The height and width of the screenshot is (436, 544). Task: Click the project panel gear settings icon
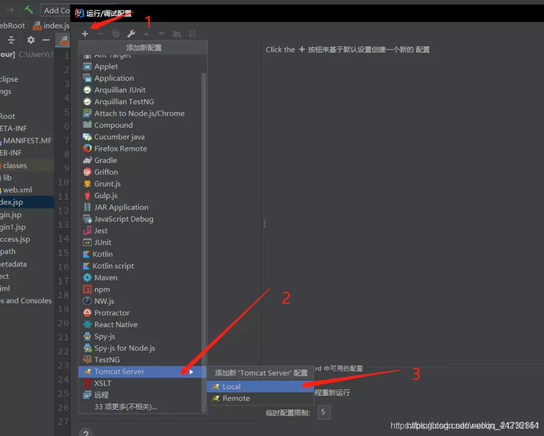[x=31, y=40]
